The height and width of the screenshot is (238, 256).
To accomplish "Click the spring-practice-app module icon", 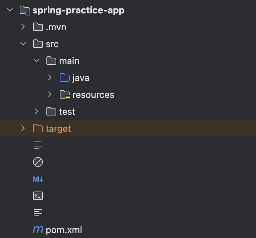I will 25,10.
